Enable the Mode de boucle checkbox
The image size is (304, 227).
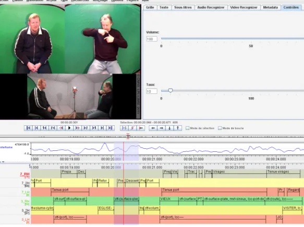pyautogui.click(x=220, y=128)
